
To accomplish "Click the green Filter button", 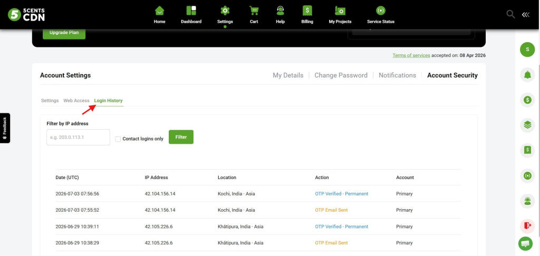I will click(181, 137).
